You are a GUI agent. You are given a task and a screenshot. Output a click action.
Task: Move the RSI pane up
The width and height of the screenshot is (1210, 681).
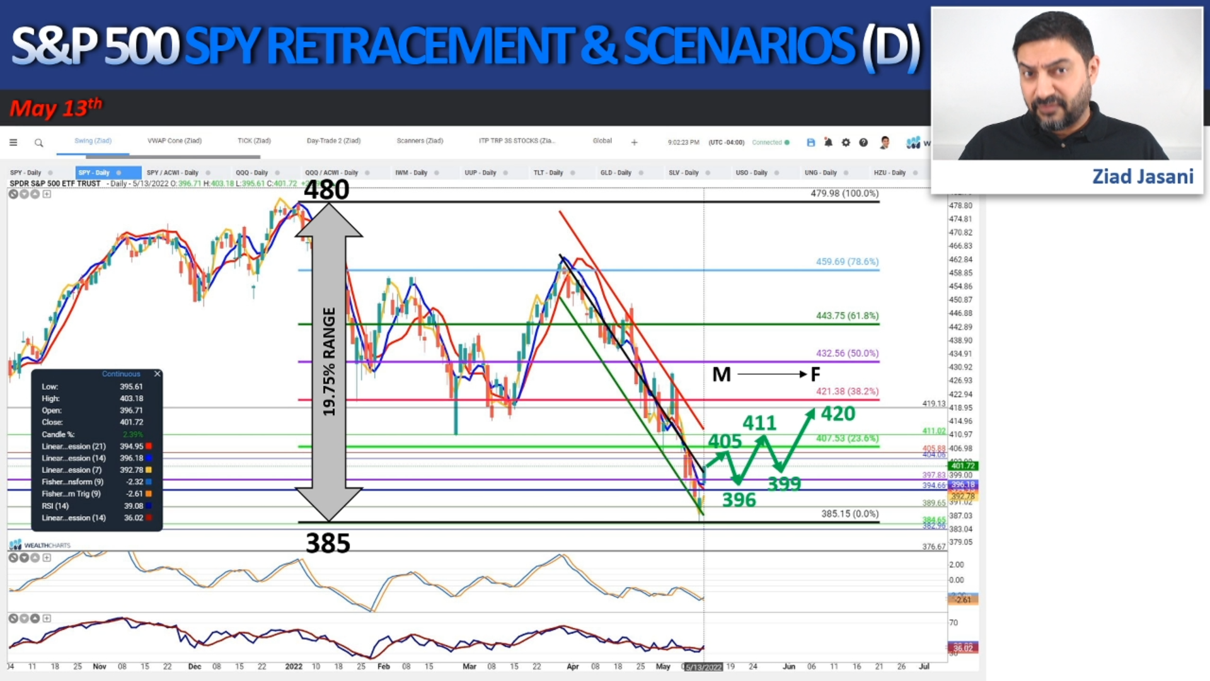(35, 619)
